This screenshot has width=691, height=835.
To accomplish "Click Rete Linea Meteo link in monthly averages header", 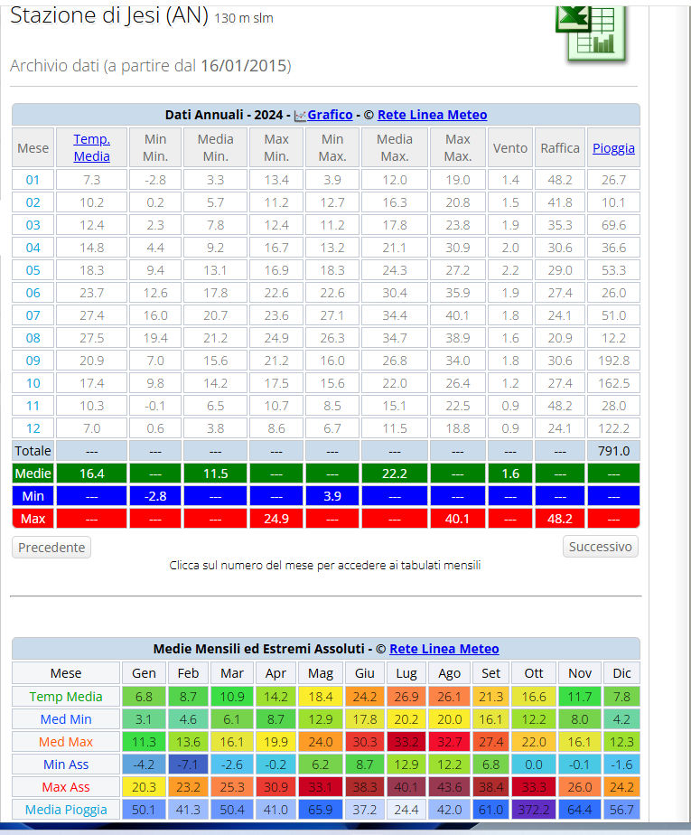I will pos(444,649).
